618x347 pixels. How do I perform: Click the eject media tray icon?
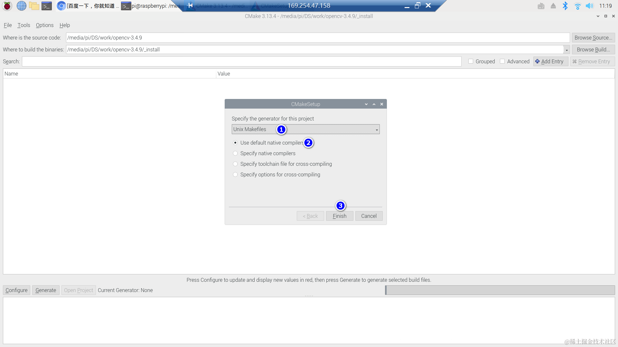(x=553, y=6)
